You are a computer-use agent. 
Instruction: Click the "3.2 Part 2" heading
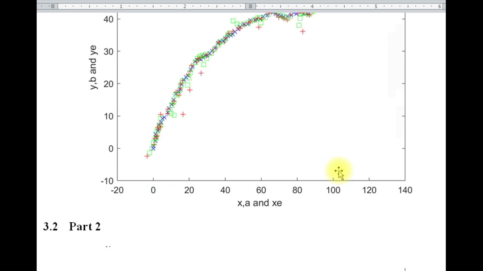pos(72,227)
